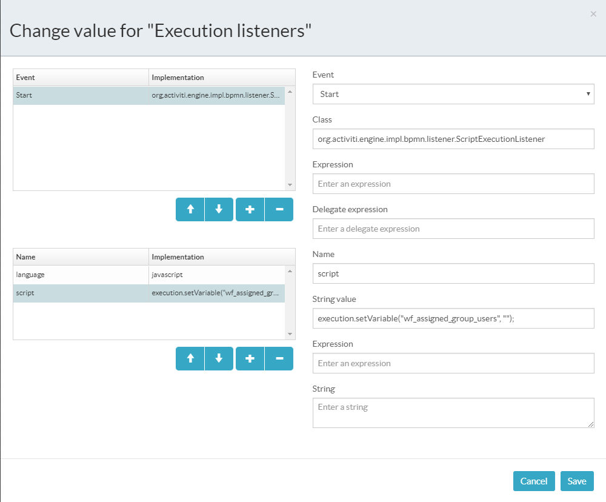Edit the Class input field
The height and width of the screenshot is (502, 606).
click(453, 139)
